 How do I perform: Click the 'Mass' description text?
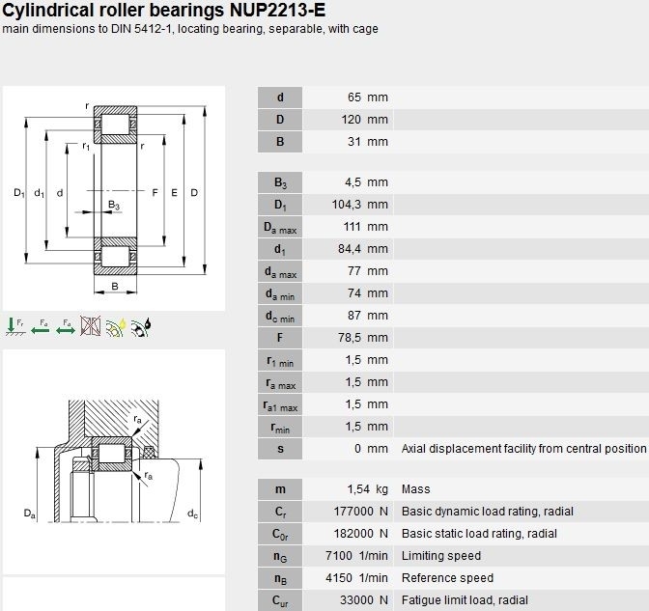(x=416, y=489)
